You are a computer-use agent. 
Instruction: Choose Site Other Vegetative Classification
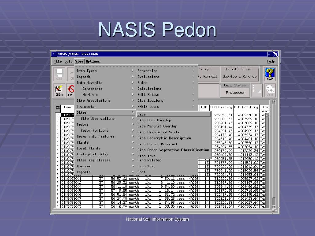pyautogui.click(x=173, y=150)
